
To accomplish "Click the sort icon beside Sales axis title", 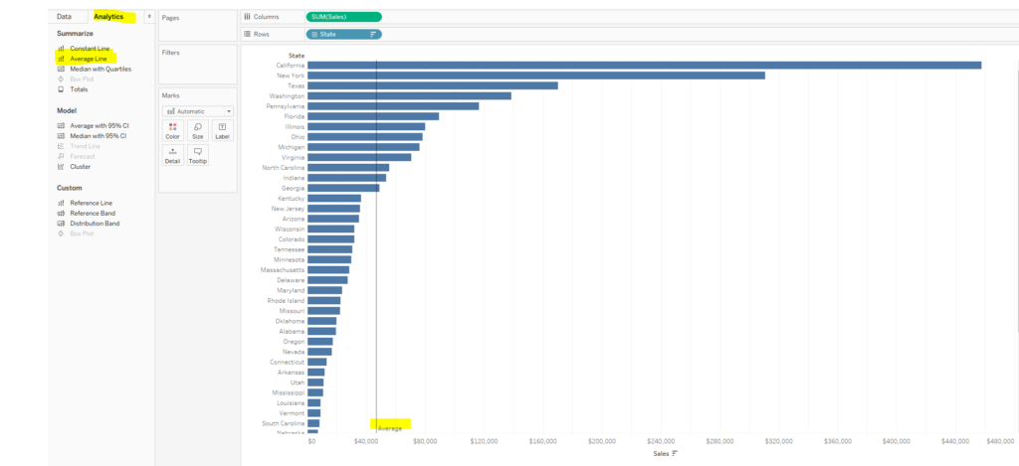I will click(x=676, y=454).
